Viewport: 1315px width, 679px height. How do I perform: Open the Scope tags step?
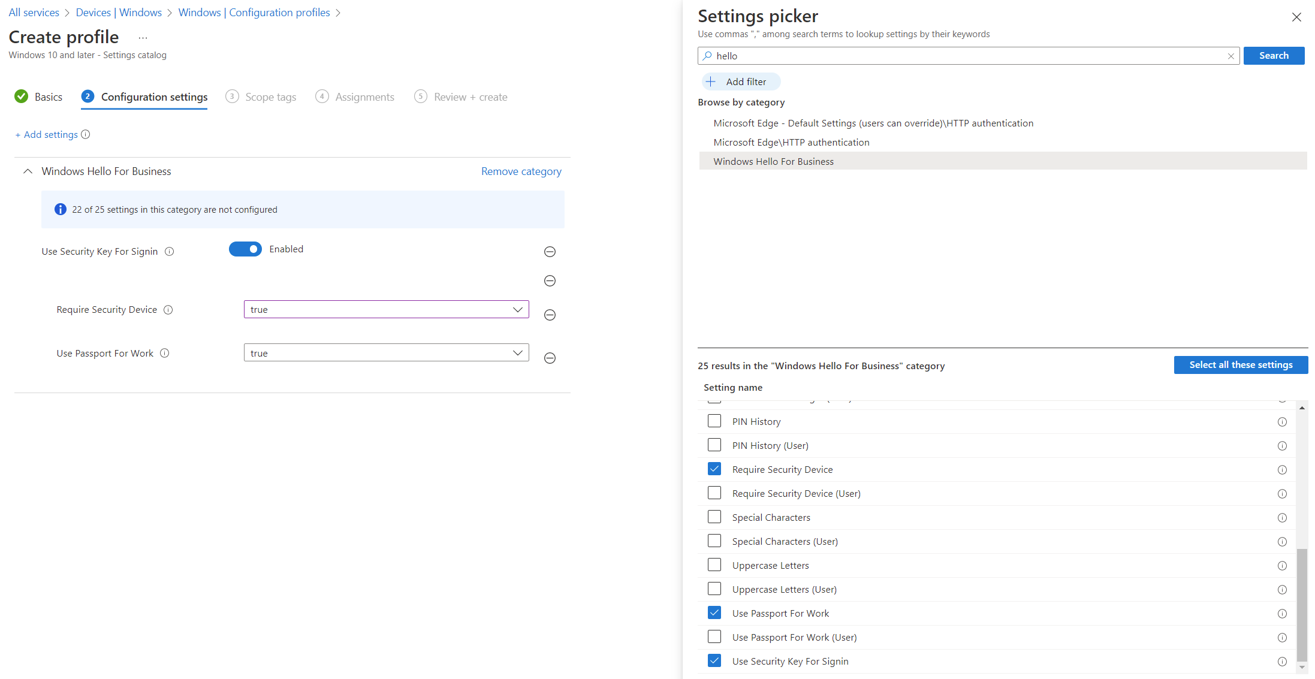pos(270,96)
